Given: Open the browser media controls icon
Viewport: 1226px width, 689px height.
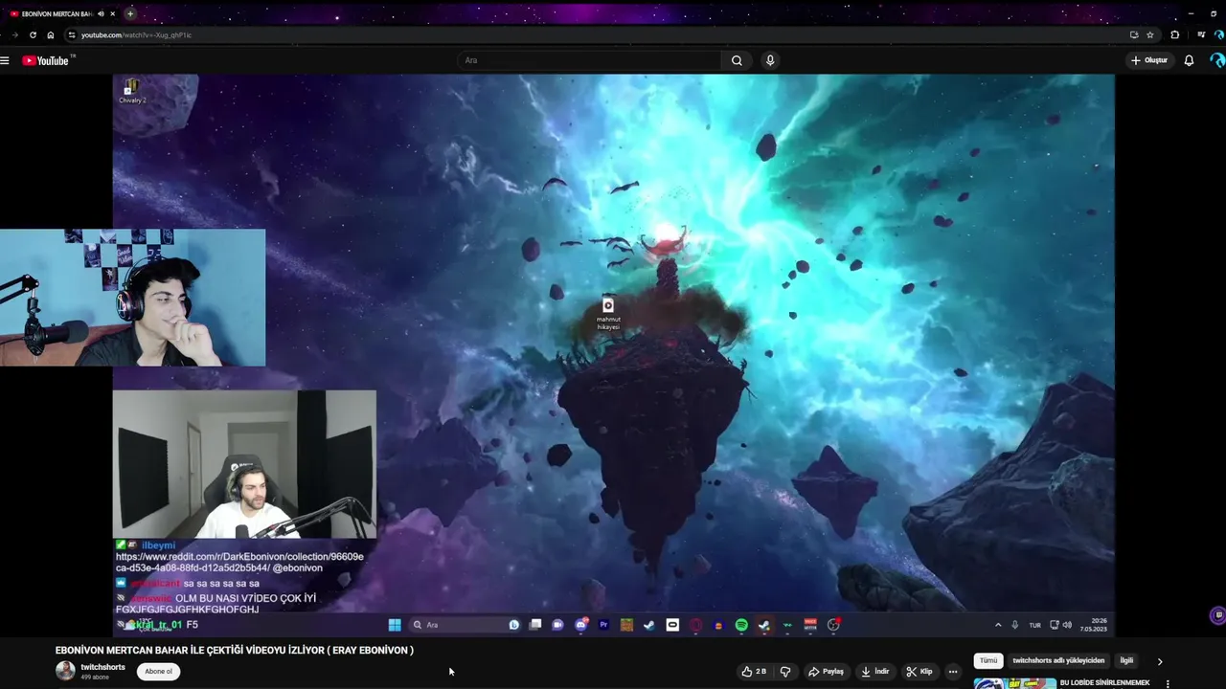Looking at the screenshot, I should tap(1201, 34).
